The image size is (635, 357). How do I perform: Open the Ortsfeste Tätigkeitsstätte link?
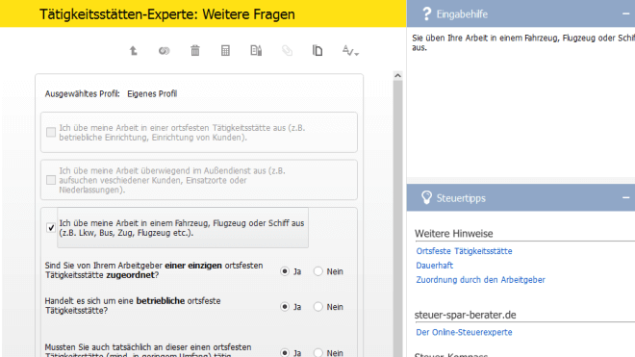(x=464, y=251)
